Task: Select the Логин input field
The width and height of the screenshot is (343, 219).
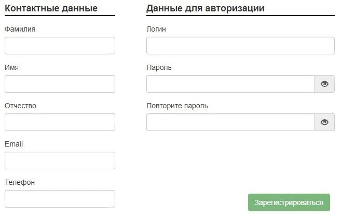Action: point(240,46)
